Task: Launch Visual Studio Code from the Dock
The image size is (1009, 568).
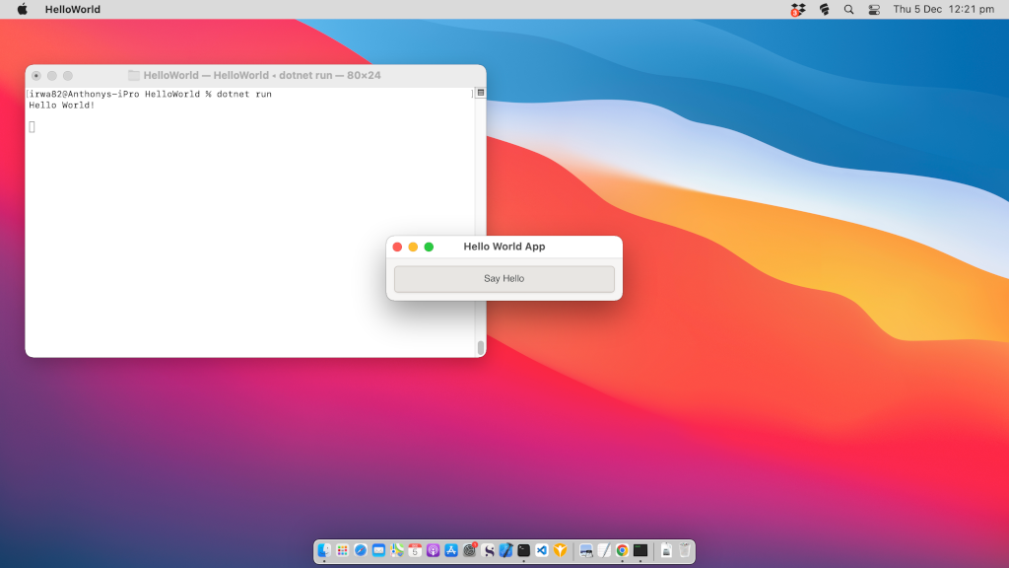Action: pyautogui.click(x=542, y=551)
